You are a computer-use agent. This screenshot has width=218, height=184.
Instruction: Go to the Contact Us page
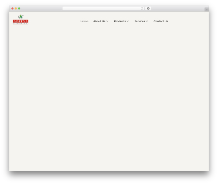[161, 21]
